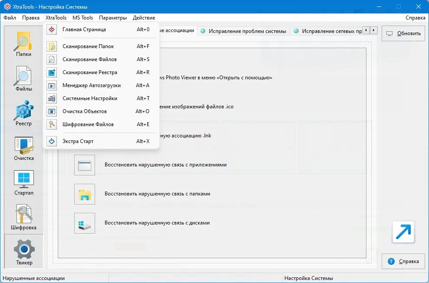Click the Сканирование Папок menu icon

pos(52,46)
